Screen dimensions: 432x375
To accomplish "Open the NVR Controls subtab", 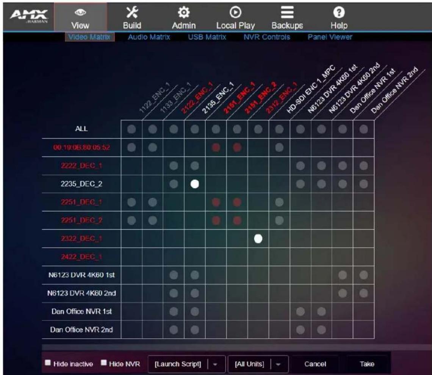I will 267,37.
